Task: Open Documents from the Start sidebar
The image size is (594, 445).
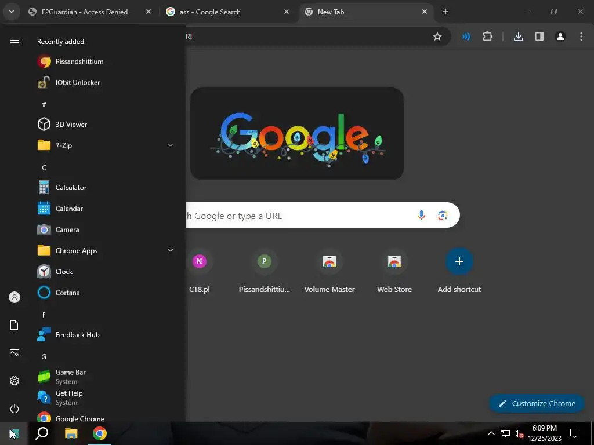Action: click(15, 325)
